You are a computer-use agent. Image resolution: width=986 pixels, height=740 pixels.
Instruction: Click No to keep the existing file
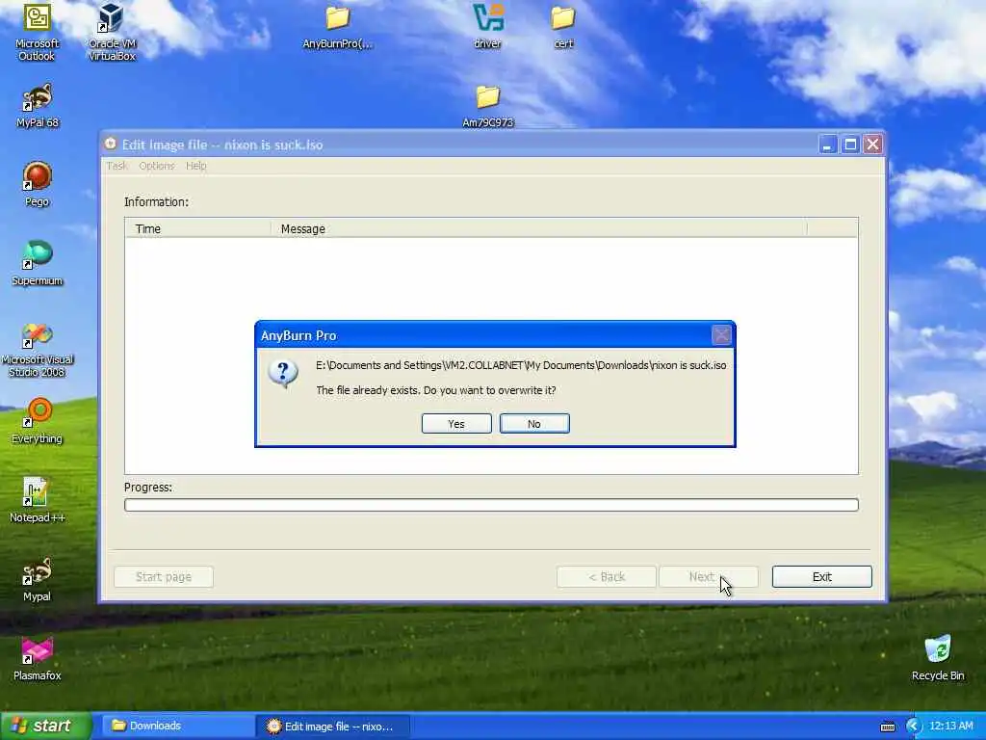click(x=534, y=424)
